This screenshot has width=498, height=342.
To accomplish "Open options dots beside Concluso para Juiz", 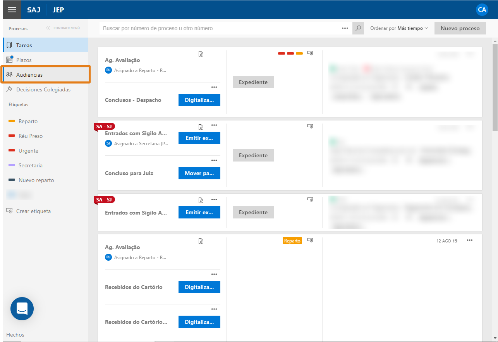I will [x=214, y=160].
